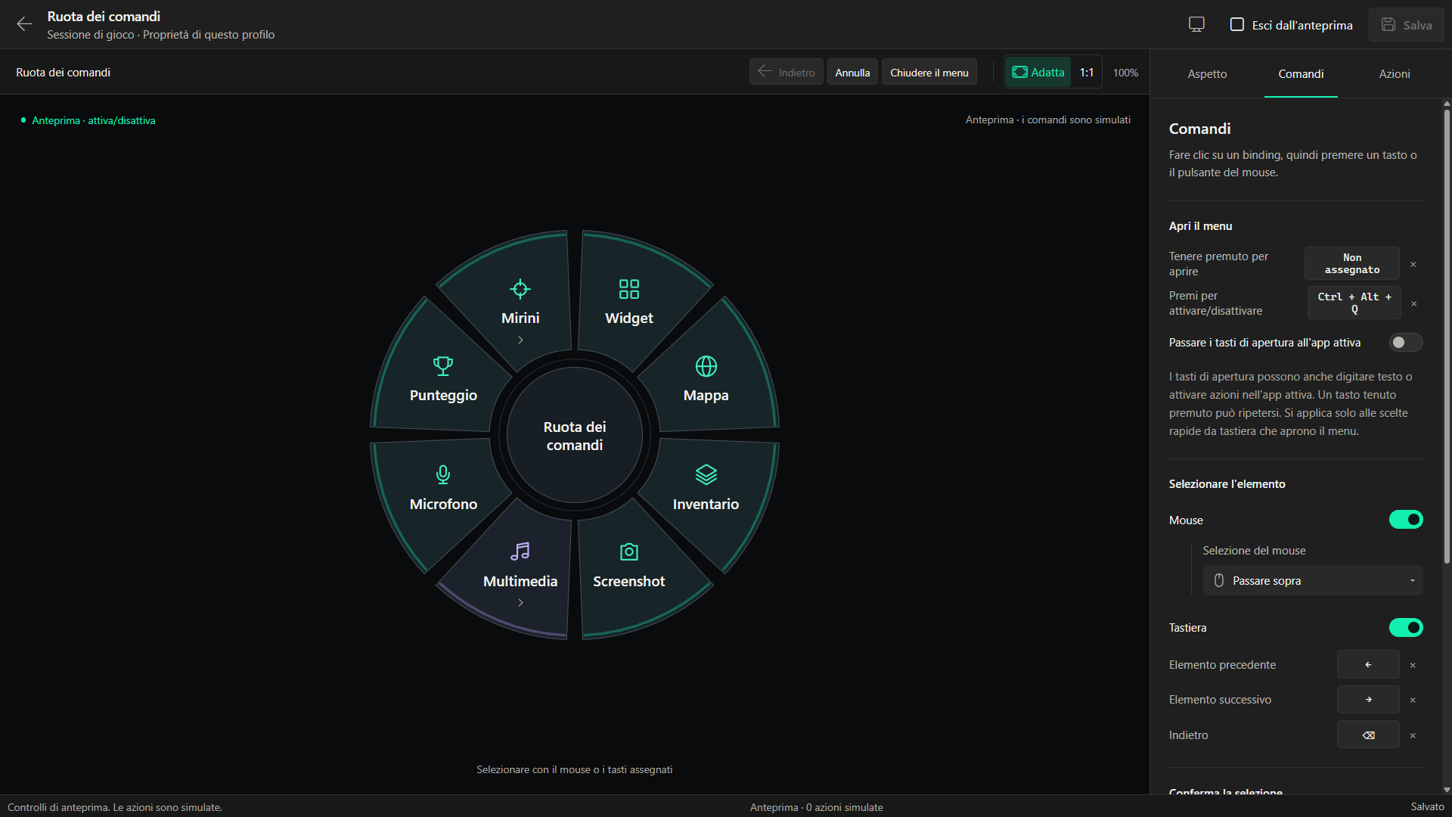Image resolution: width=1452 pixels, height=817 pixels.
Task: Click the left arrow key binding field
Action: [1368, 665]
